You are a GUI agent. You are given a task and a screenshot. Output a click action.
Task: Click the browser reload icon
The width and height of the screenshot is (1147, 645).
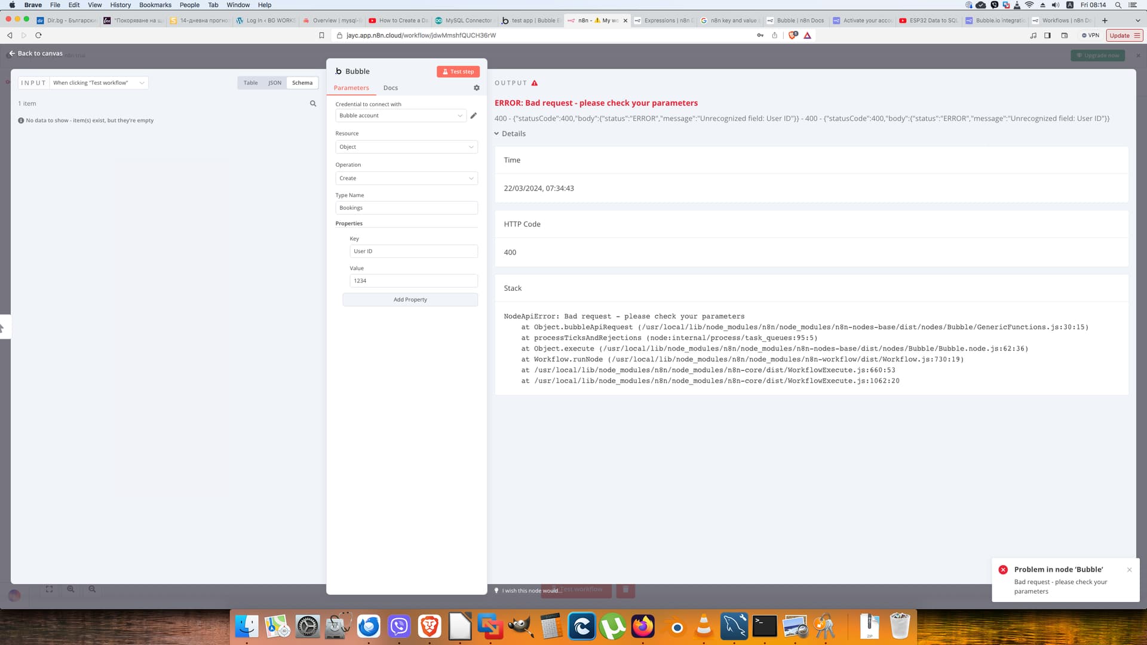click(38, 35)
